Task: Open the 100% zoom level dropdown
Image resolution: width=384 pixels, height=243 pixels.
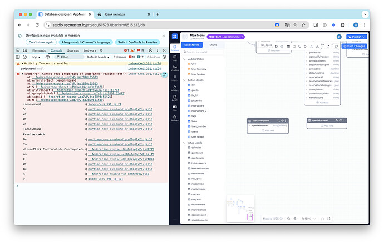Action: (308, 219)
